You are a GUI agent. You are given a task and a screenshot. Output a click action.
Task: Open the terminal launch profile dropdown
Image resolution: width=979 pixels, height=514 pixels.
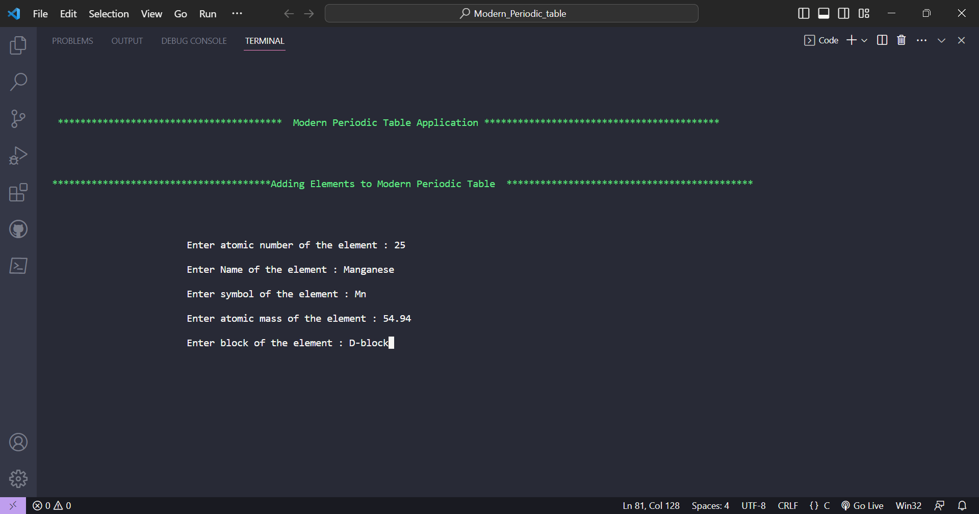point(864,40)
